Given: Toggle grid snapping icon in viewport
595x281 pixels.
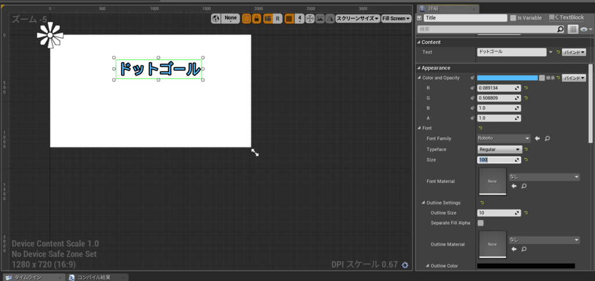Looking at the screenshot, I should [289, 19].
